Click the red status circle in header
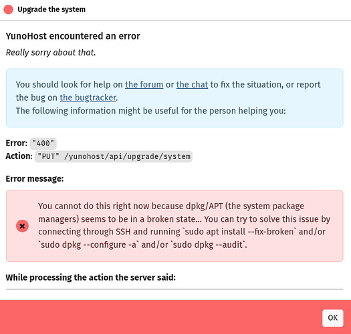 coord(8,9)
